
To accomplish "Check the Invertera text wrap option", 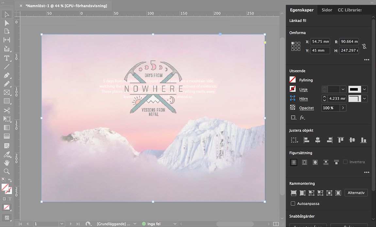I will 345,162.
